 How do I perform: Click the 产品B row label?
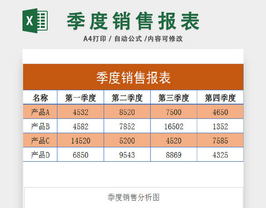(x=40, y=126)
